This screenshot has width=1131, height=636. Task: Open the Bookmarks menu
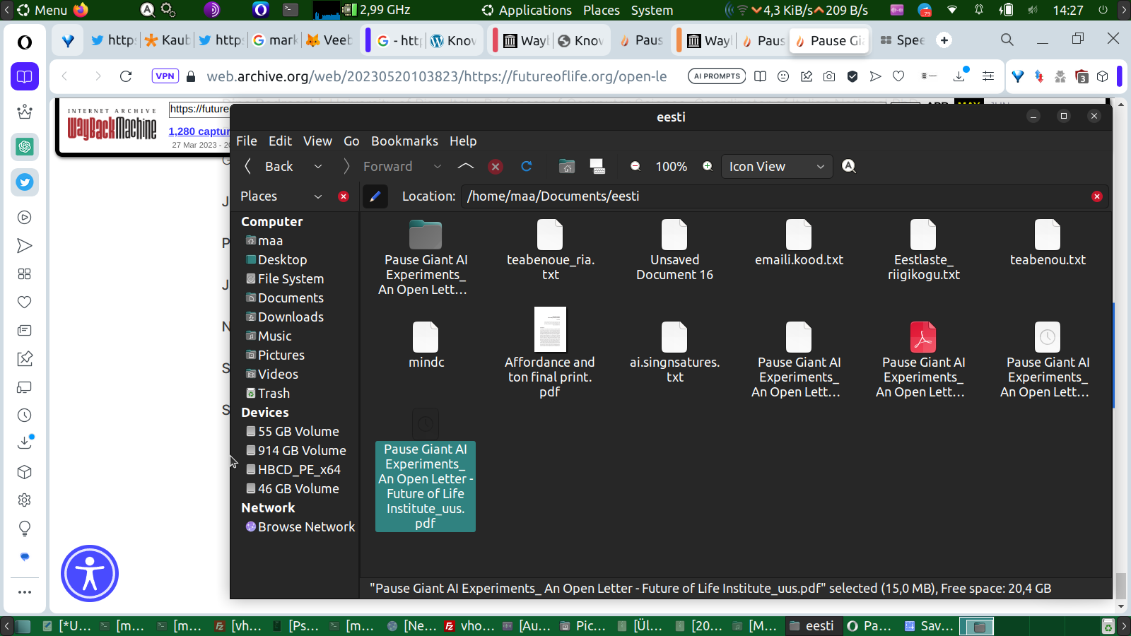[x=404, y=141]
